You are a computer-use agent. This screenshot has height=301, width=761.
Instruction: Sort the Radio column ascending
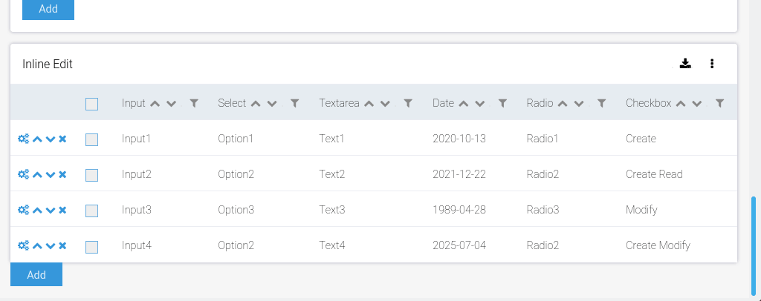click(x=563, y=104)
